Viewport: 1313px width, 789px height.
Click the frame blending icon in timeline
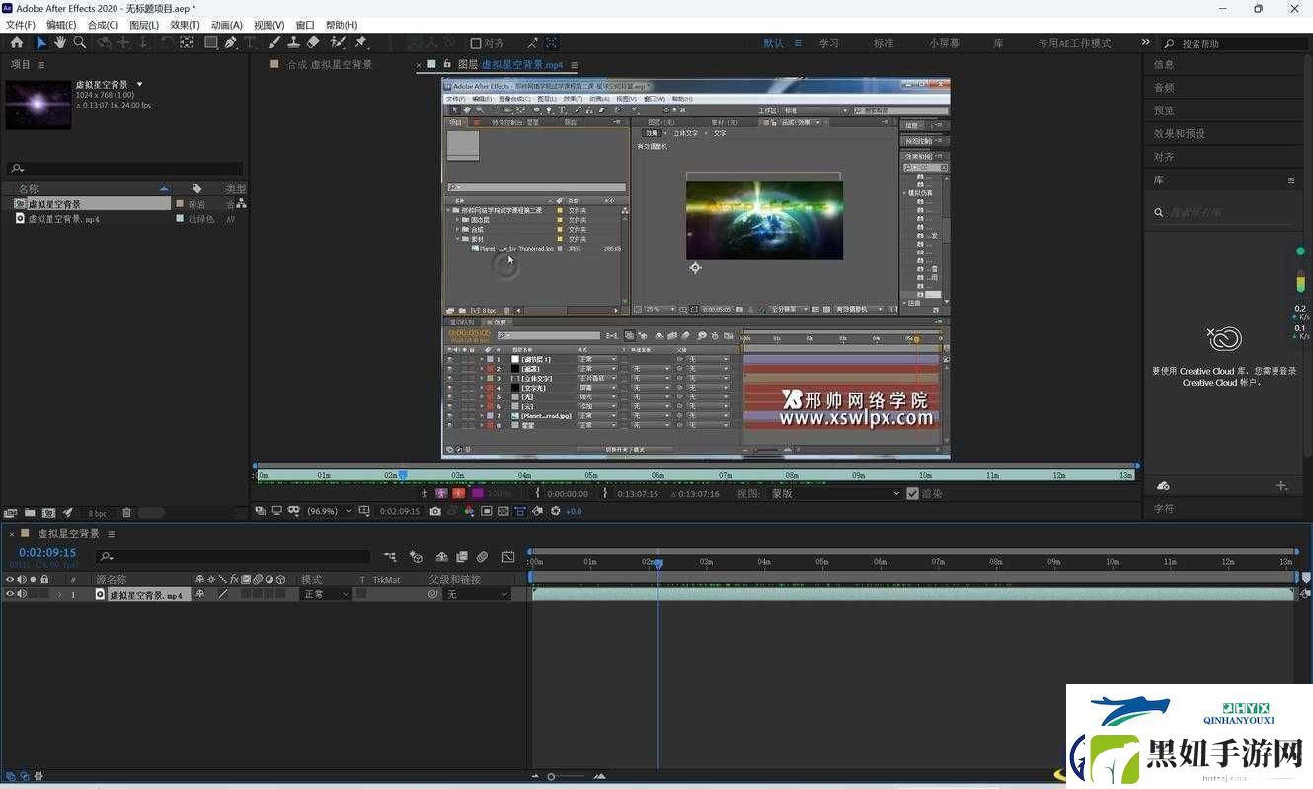[x=461, y=557]
